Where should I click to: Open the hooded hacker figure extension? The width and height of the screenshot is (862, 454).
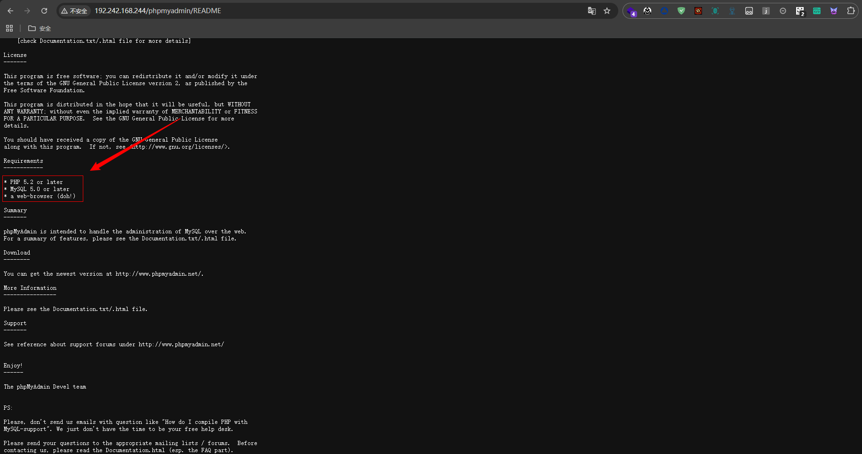(647, 11)
